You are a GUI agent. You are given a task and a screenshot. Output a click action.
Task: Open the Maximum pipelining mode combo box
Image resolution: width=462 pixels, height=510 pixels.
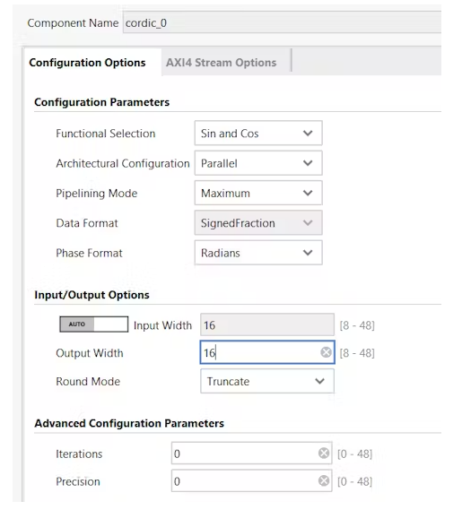(x=258, y=193)
